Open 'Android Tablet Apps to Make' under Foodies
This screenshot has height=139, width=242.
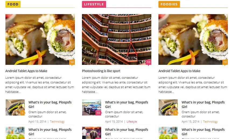pos(180,71)
